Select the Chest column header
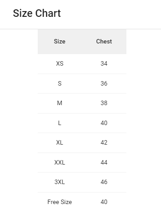This screenshot has width=161, height=208. [x=104, y=41]
